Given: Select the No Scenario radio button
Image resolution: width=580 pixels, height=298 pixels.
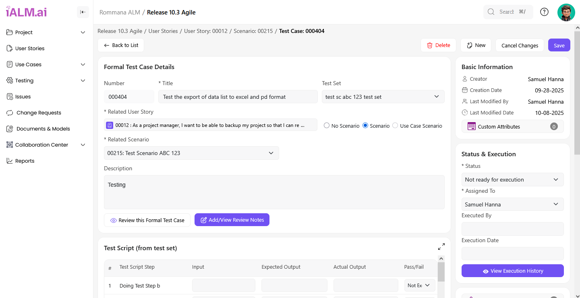Looking at the screenshot, I should pos(327,126).
